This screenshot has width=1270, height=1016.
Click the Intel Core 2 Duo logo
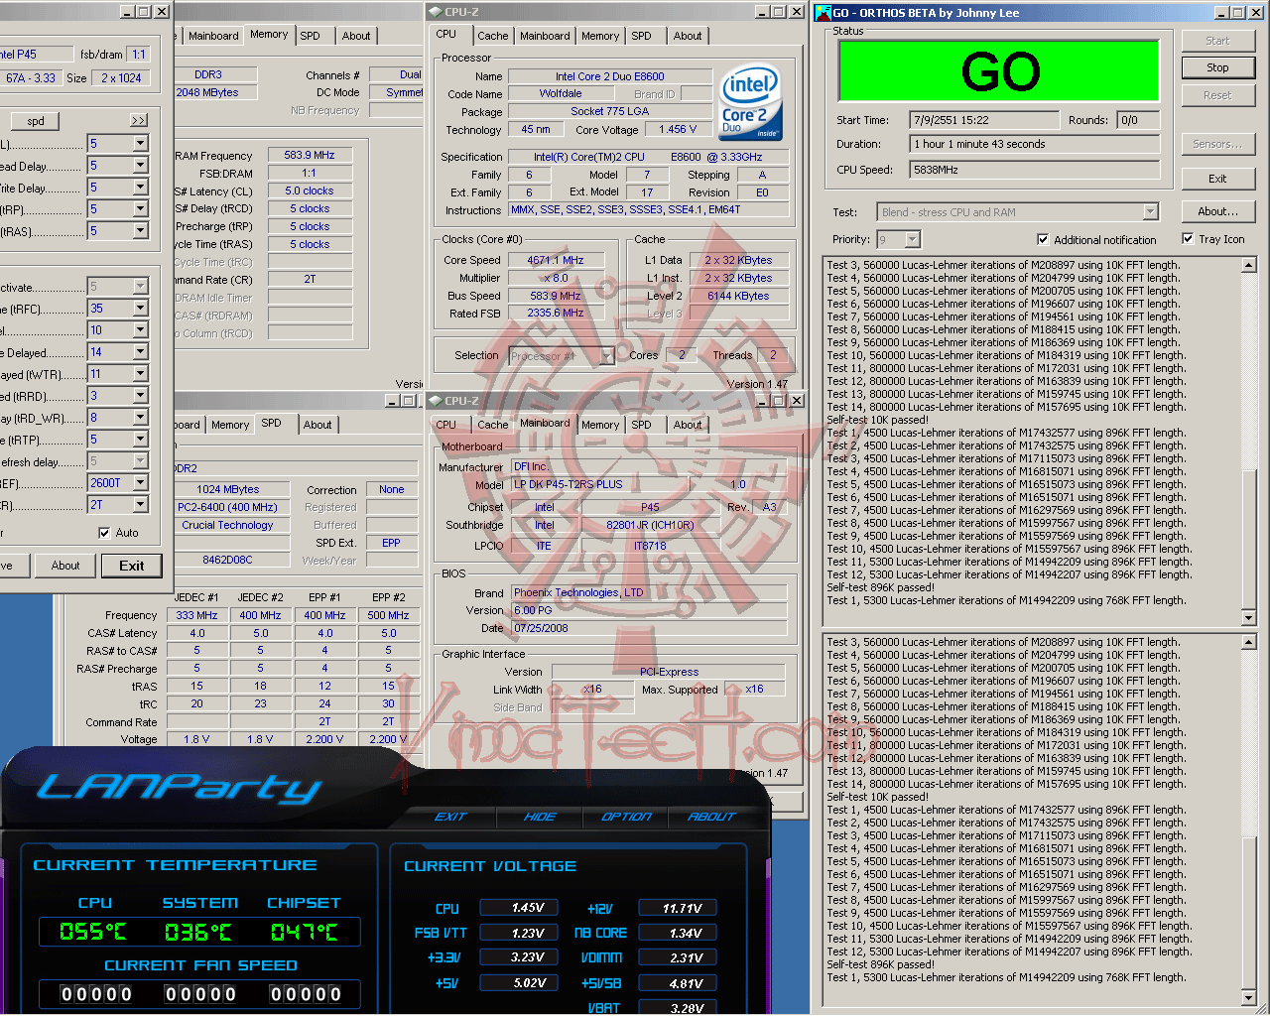tap(750, 102)
